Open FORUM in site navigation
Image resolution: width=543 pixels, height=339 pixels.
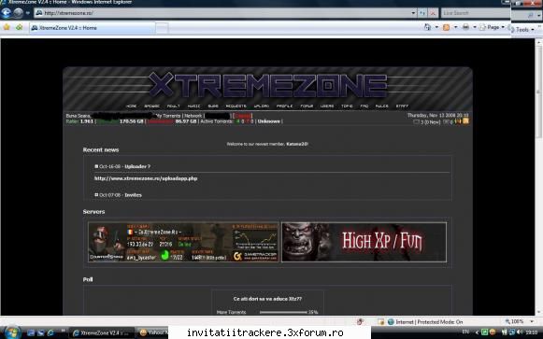coord(307,106)
